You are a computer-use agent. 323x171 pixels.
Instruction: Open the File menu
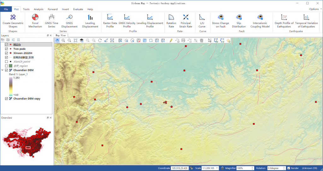[x=6, y=9]
